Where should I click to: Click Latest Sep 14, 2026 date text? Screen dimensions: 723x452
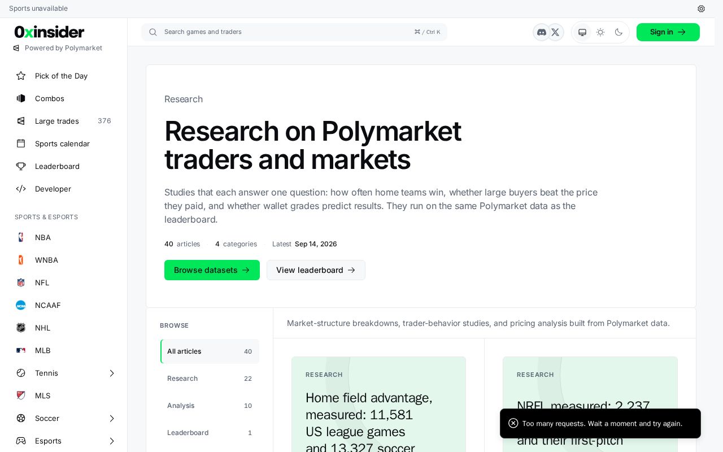tap(304, 244)
